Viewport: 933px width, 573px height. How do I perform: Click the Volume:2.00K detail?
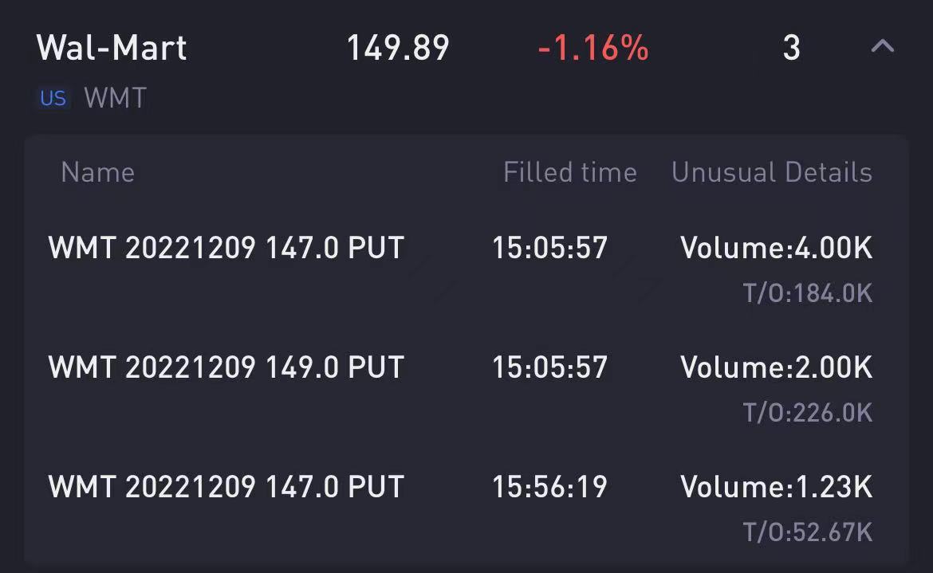[x=777, y=367]
